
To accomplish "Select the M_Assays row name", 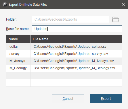I will click(17, 61).
